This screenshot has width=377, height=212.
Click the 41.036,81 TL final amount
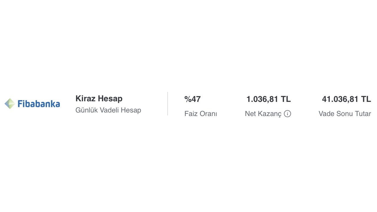pos(346,99)
